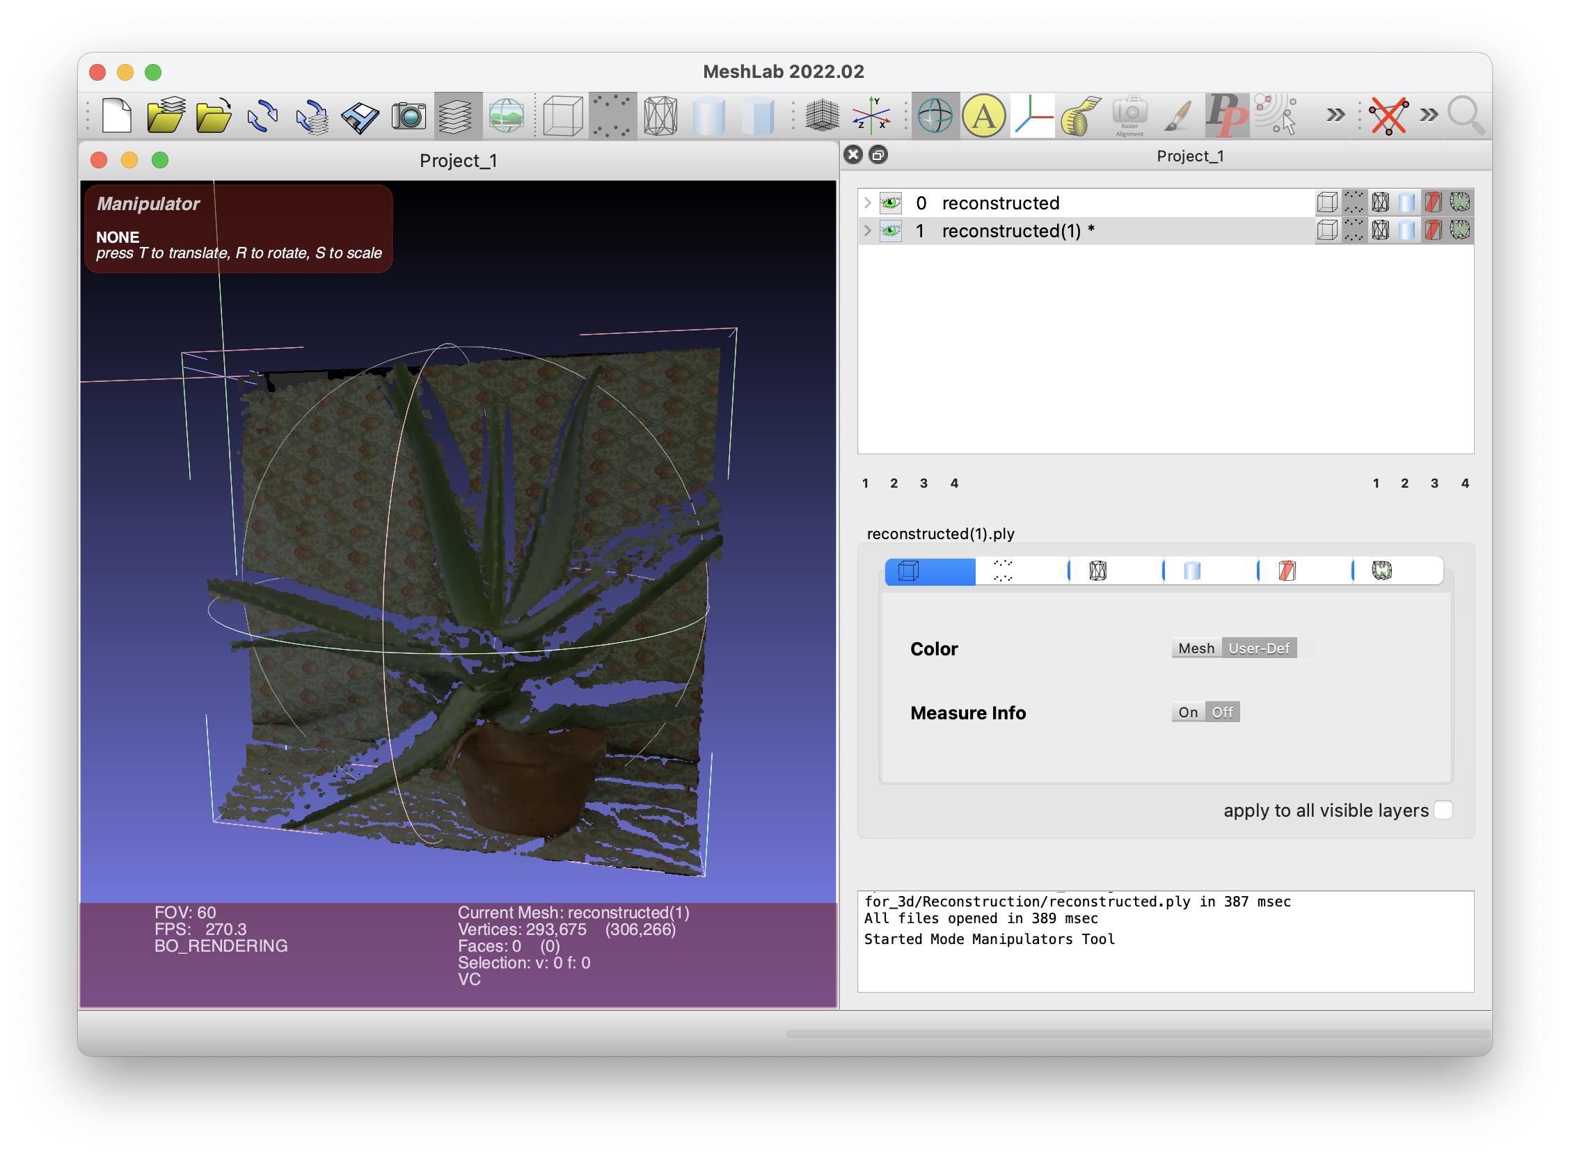This screenshot has height=1159, width=1570.
Task: Toggle bounding box for layer reconstructed(1)
Action: point(1327,230)
